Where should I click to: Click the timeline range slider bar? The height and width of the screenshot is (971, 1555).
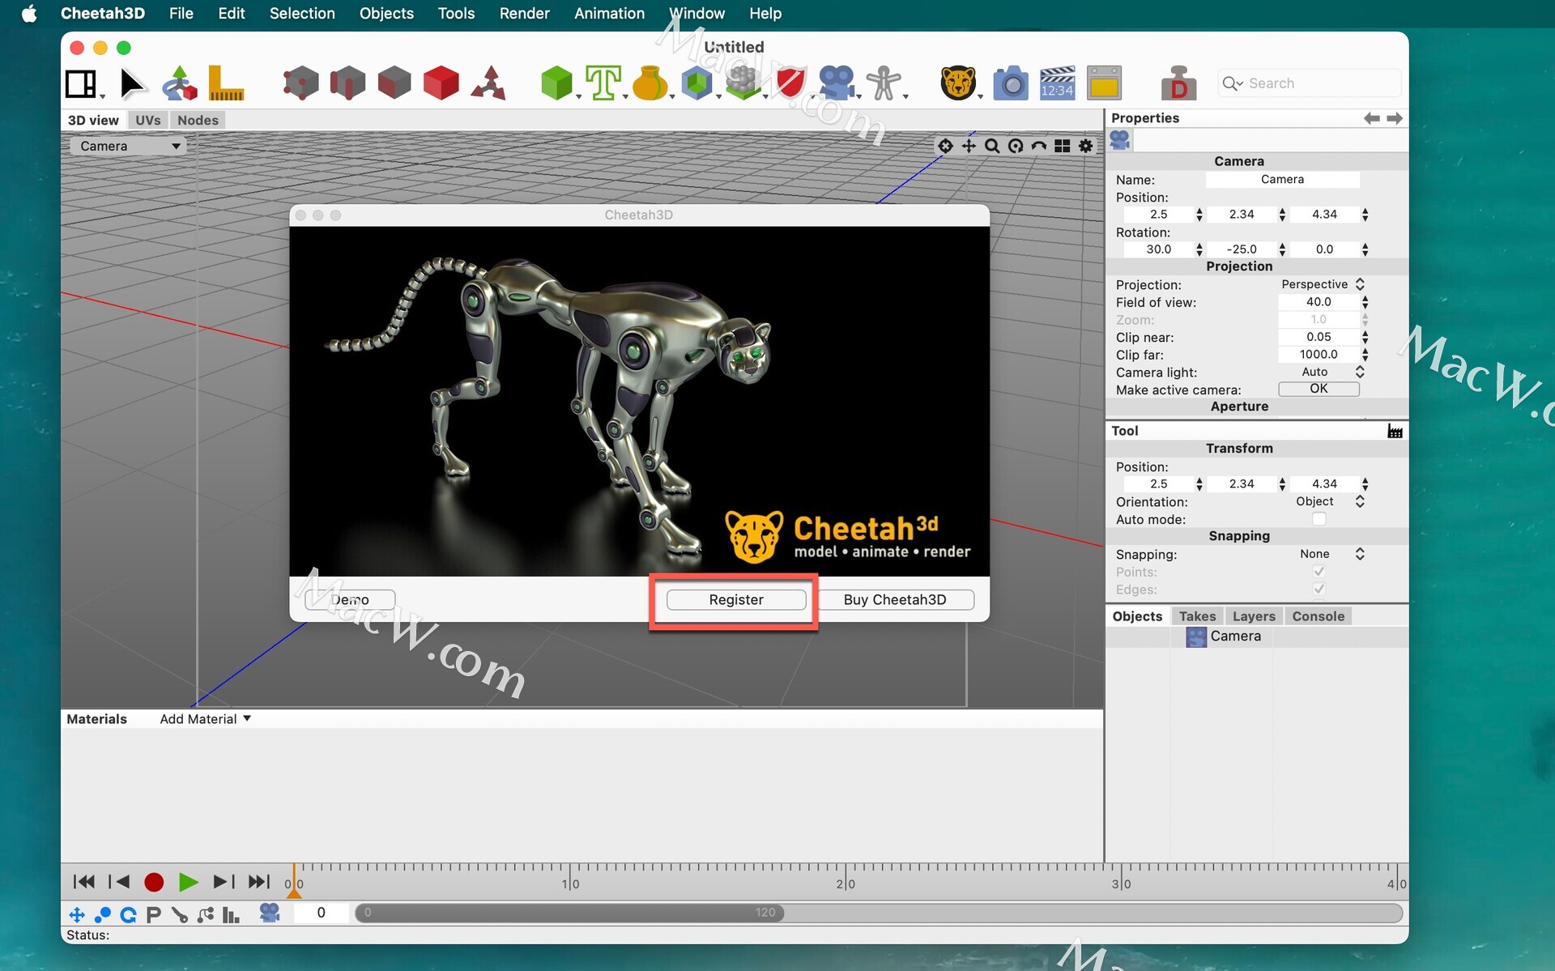569,913
